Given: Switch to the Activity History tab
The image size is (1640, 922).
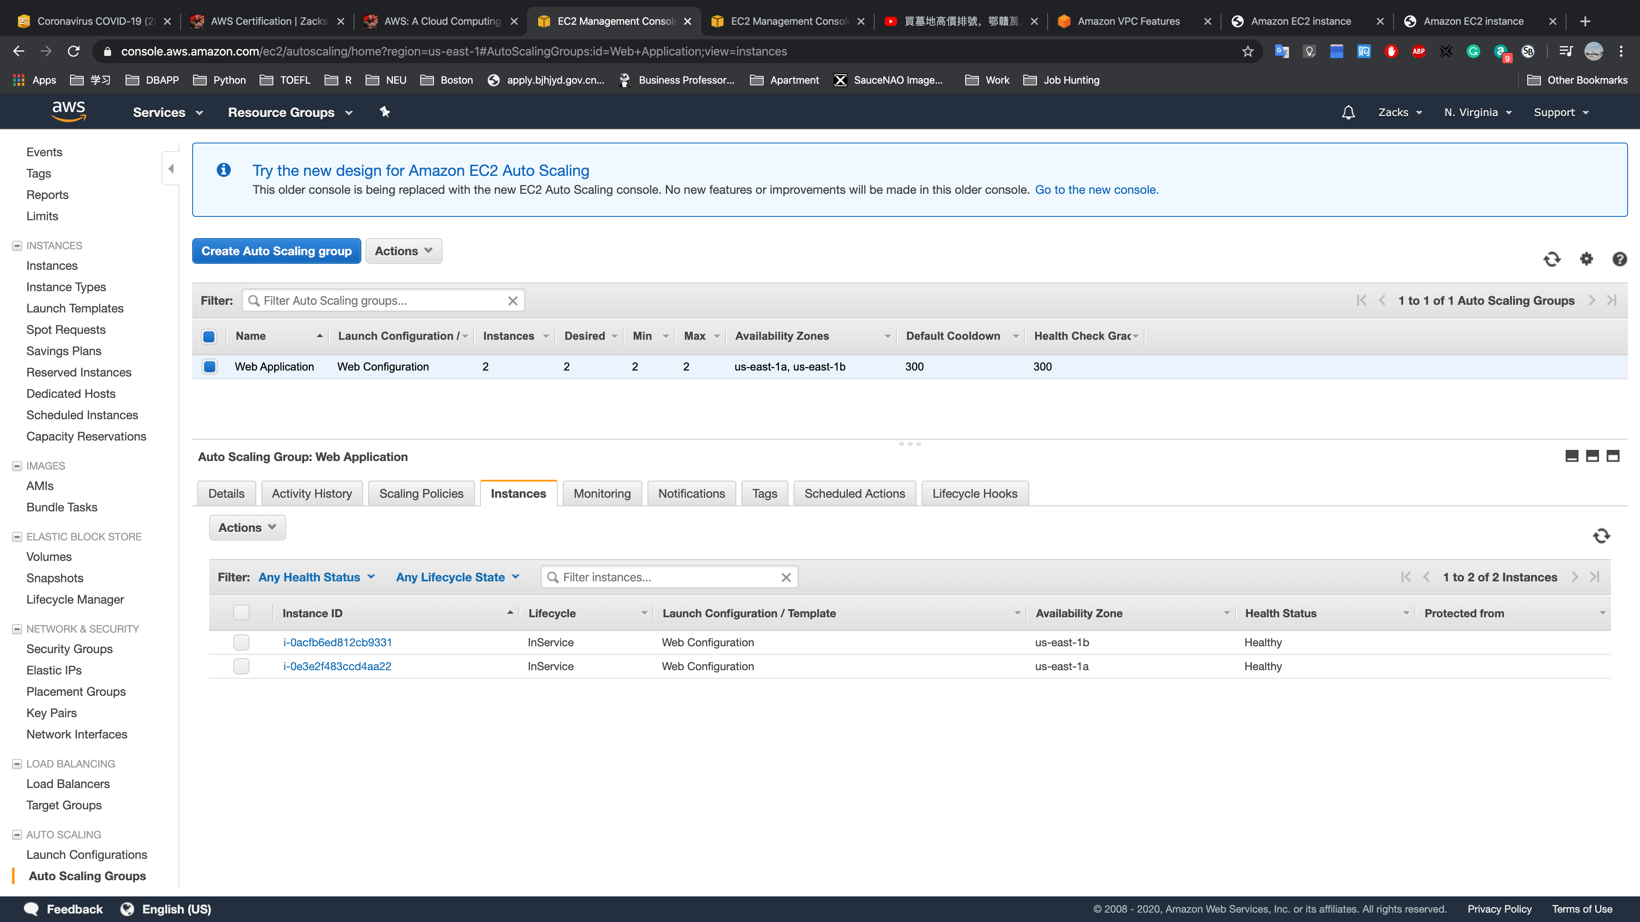Looking at the screenshot, I should (x=311, y=494).
